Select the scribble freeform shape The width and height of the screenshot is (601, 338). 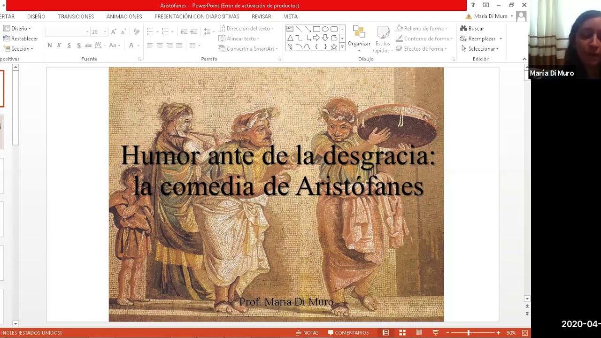click(290, 46)
